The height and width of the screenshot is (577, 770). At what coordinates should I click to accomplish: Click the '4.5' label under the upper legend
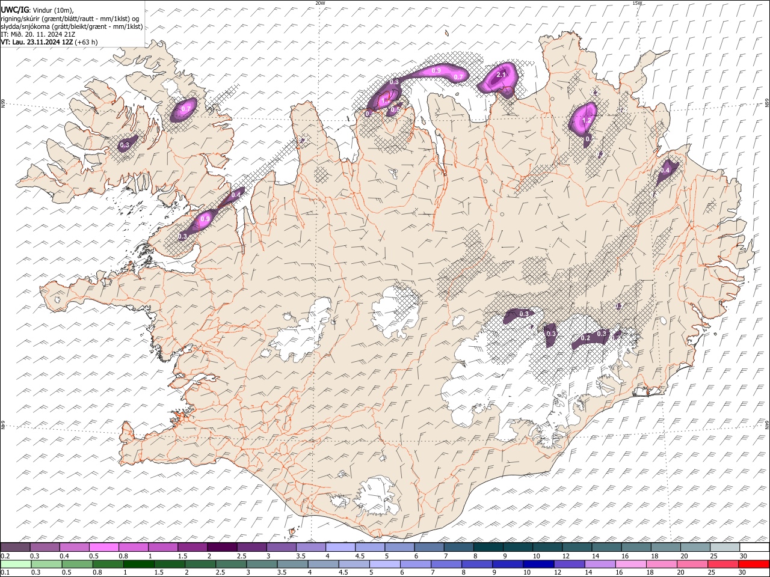(360, 556)
